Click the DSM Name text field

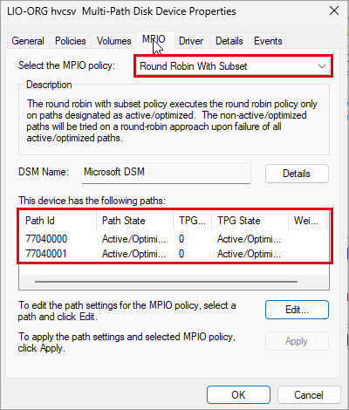tap(166, 174)
